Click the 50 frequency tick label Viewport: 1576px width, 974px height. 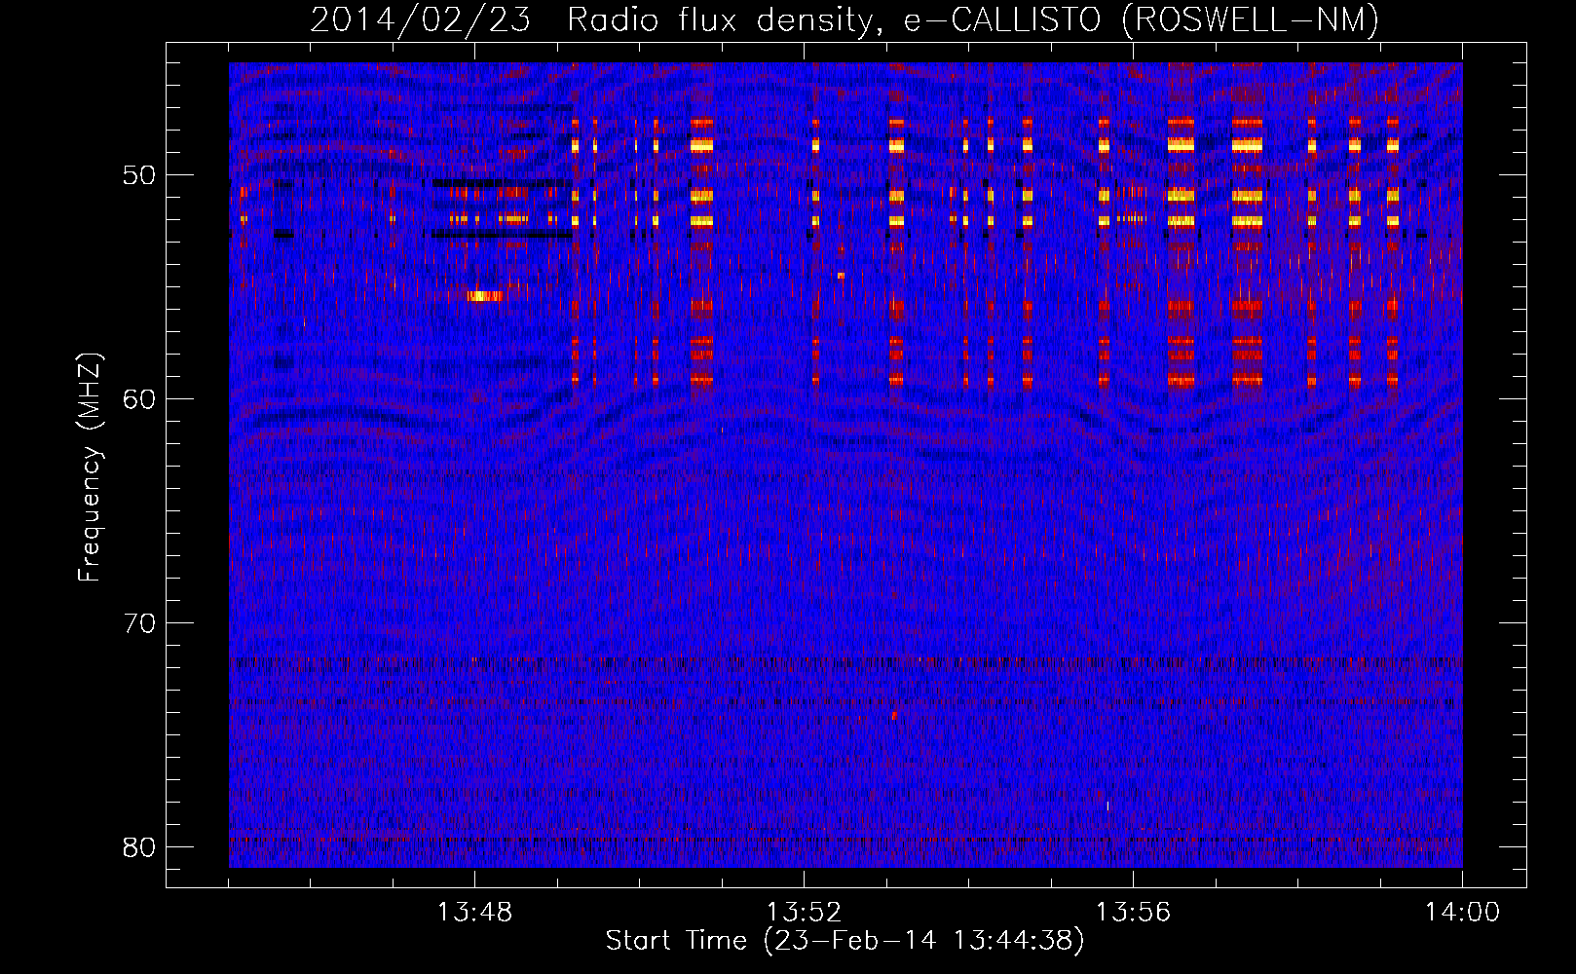click(139, 175)
